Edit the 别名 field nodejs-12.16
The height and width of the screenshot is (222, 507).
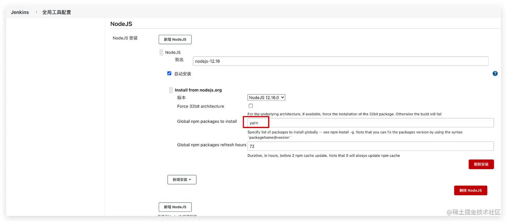coord(340,61)
